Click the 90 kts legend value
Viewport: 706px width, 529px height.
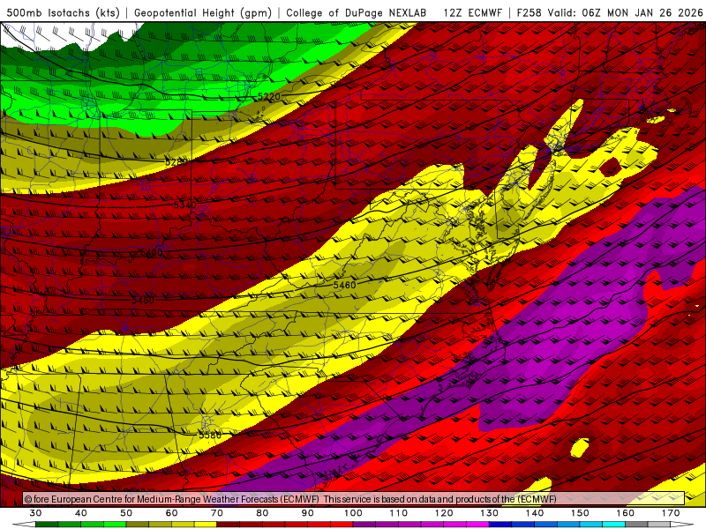click(x=308, y=513)
